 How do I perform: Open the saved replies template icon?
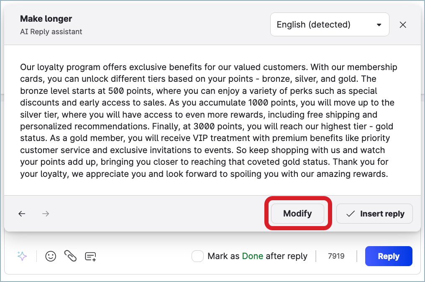pyautogui.click(x=90, y=256)
